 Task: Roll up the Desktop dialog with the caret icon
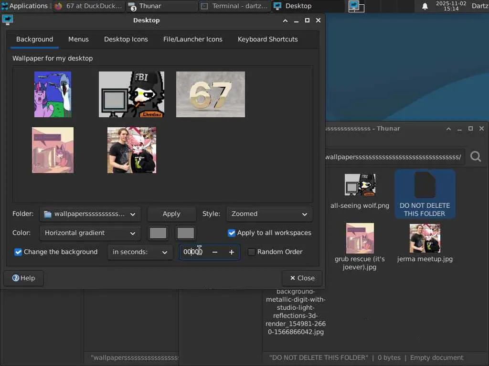[285, 20]
